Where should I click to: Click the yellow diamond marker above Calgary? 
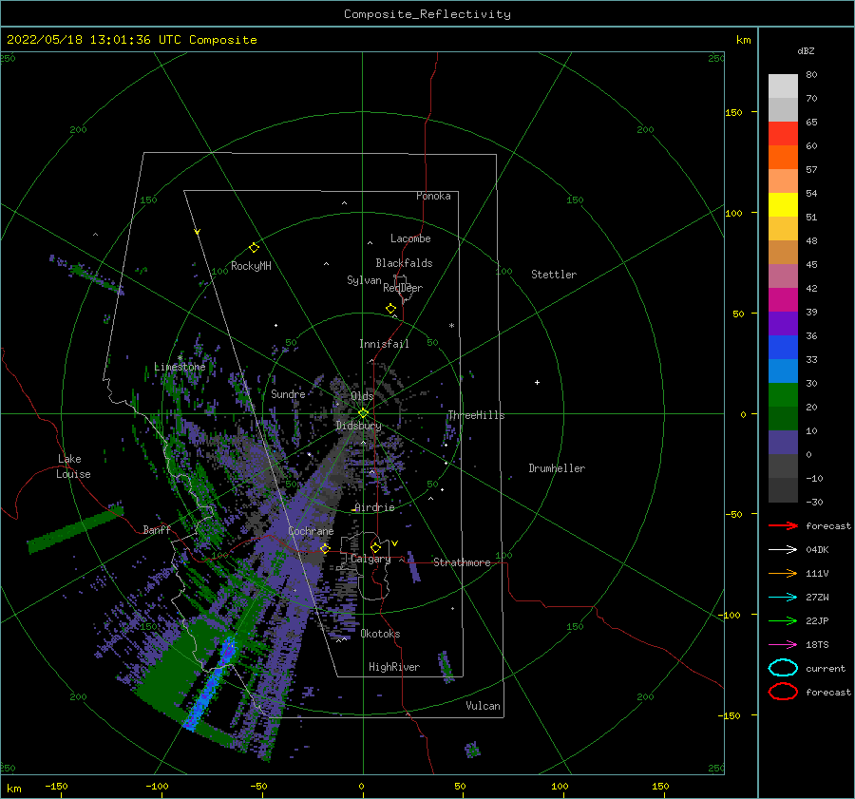(x=375, y=547)
